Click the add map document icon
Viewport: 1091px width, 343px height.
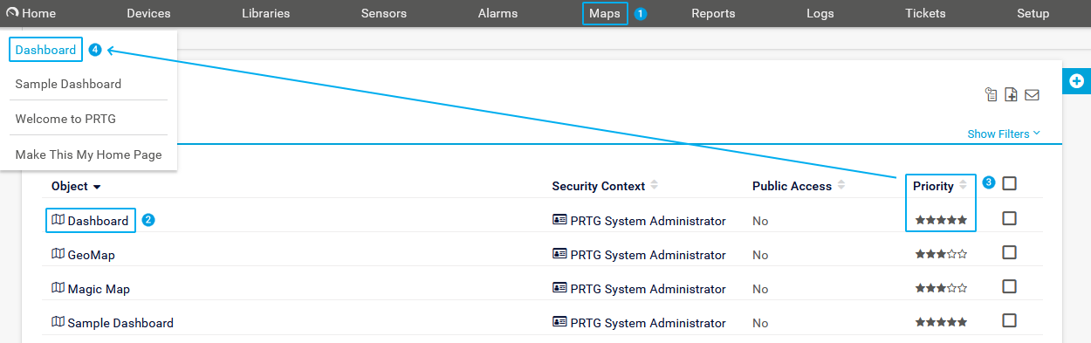click(1012, 94)
